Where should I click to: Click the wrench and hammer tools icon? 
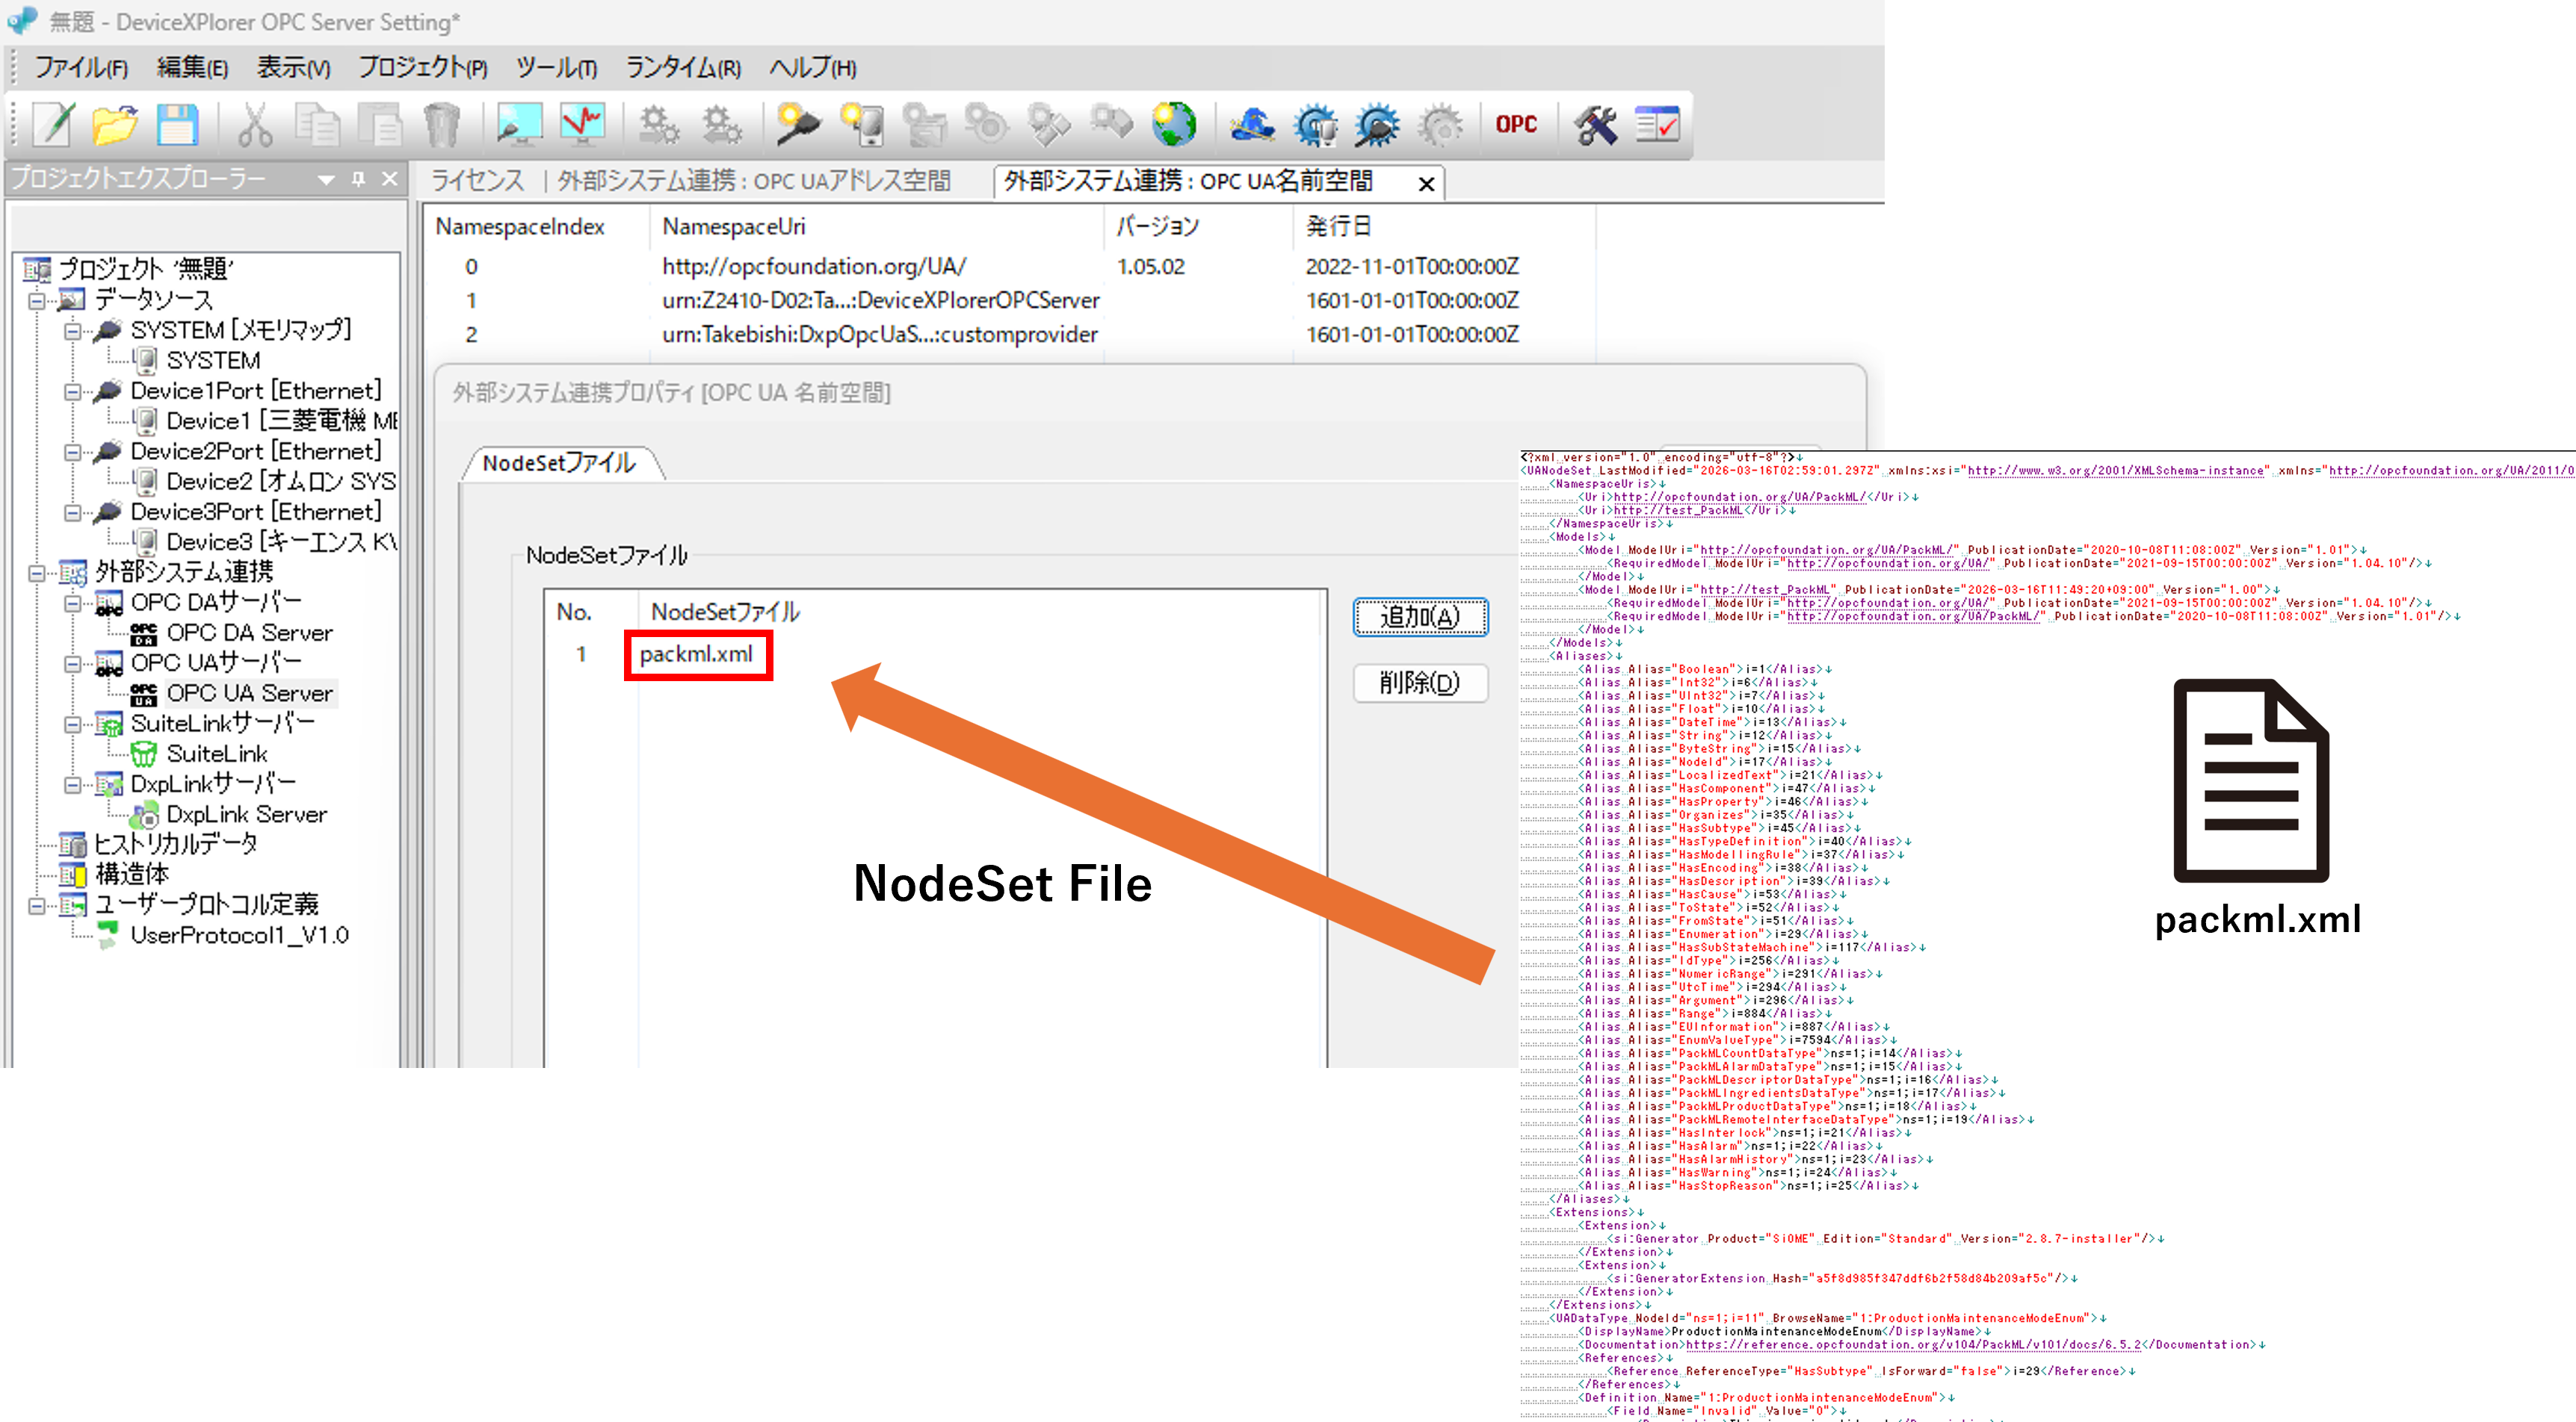tap(1595, 126)
